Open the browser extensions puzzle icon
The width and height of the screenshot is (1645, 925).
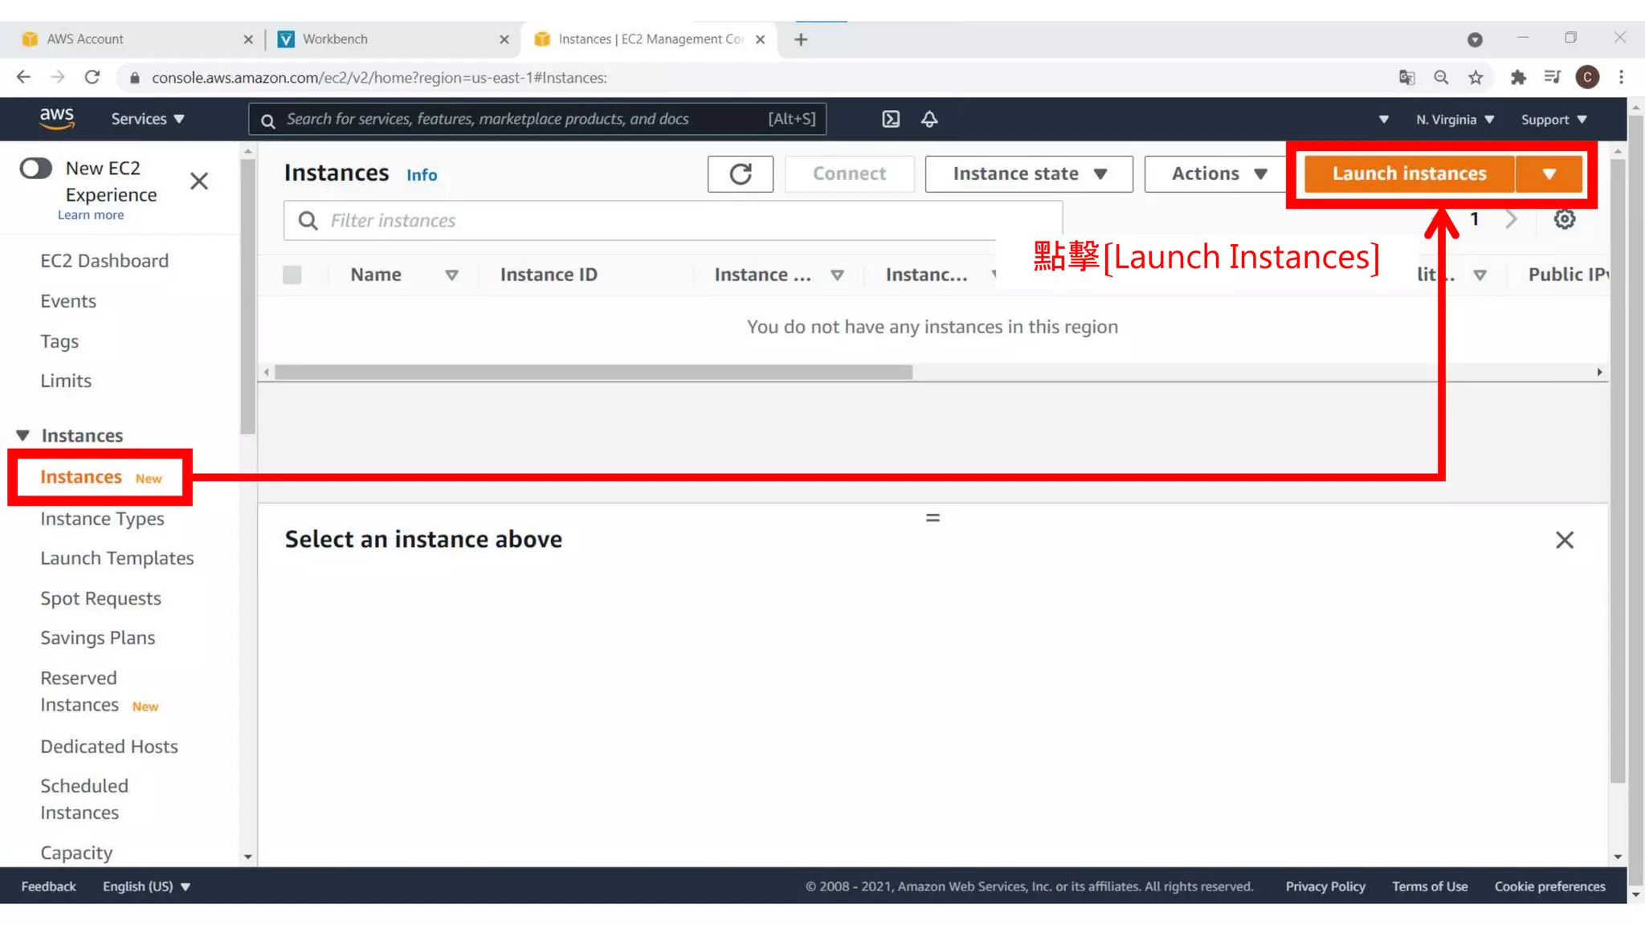pyautogui.click(x=1517, y=77)
